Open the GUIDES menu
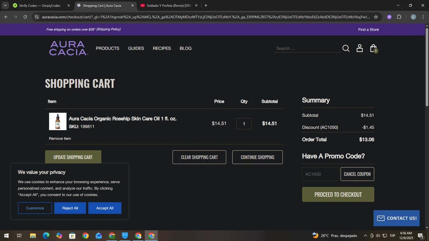 136,48
